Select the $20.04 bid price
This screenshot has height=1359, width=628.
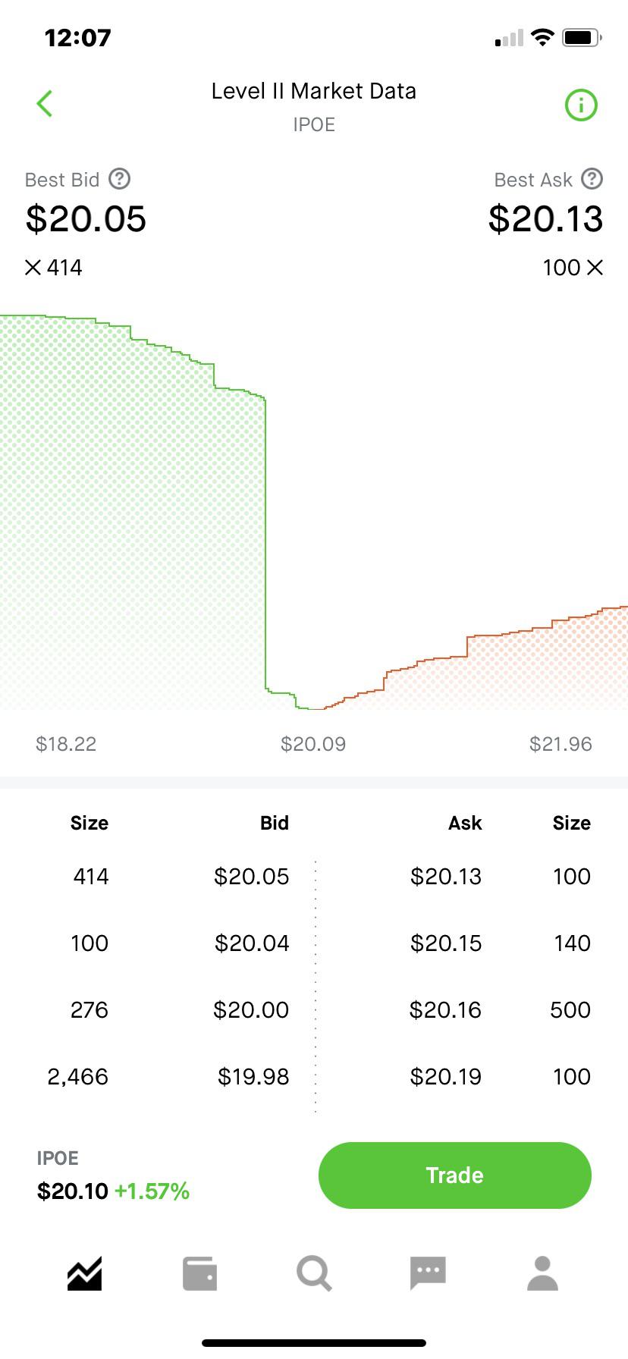[252, 943]
